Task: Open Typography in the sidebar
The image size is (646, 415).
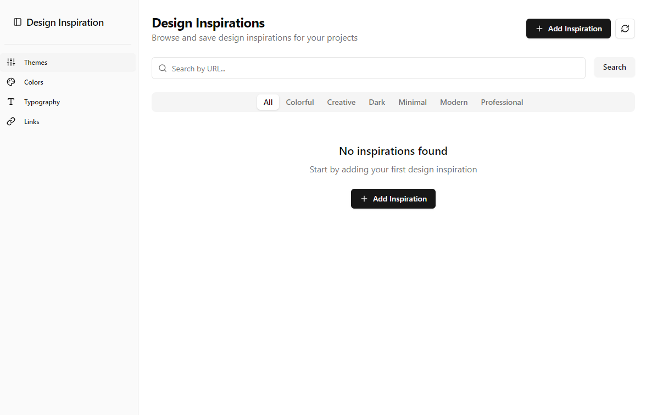Action: [68, 102]
